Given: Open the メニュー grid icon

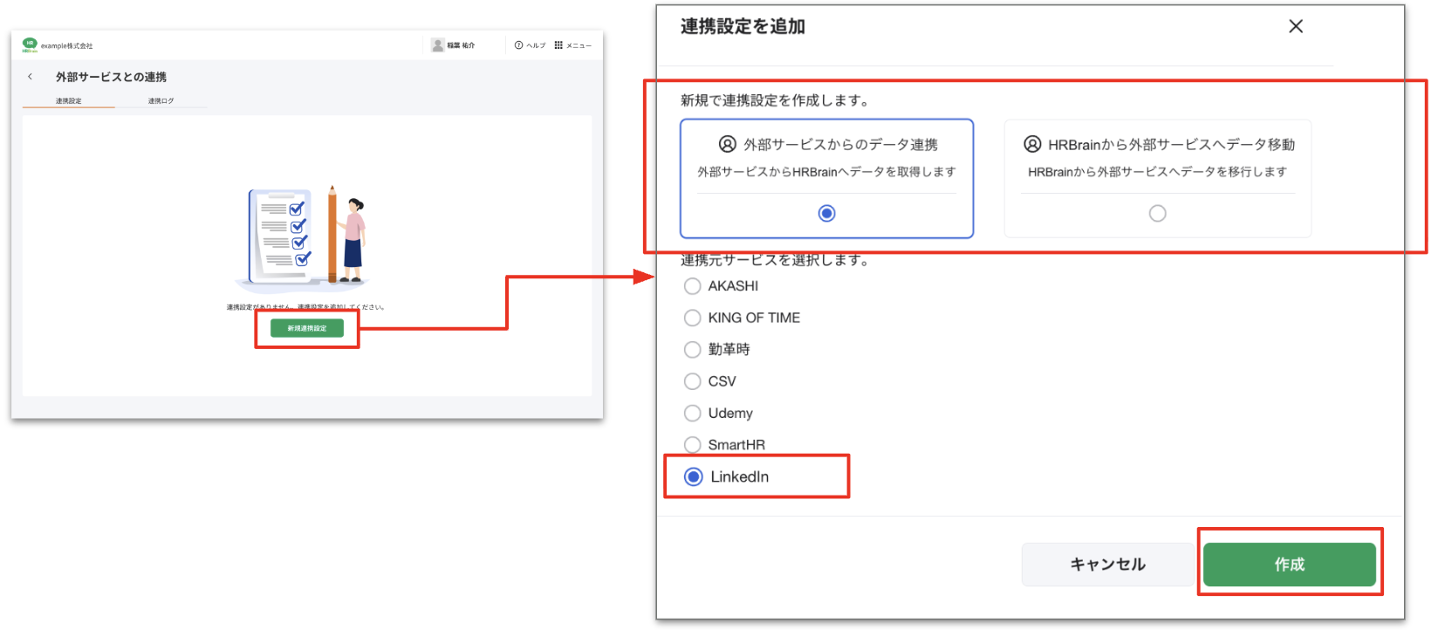Looking at the screenshot, I should (558, 45).
